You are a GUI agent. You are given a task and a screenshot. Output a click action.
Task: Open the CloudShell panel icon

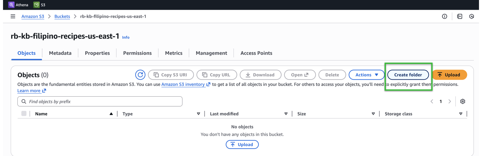[459, 16]
